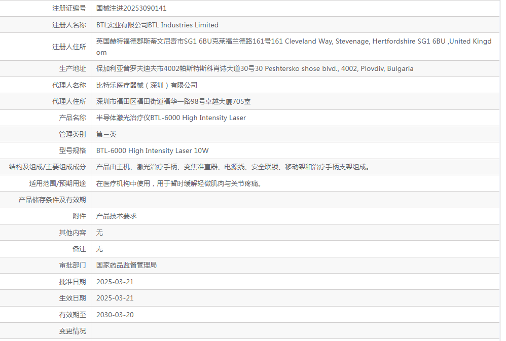This screenshot has width=506, height=341.
Task: Click the 代理人名称 label
Action: [69, 85]
